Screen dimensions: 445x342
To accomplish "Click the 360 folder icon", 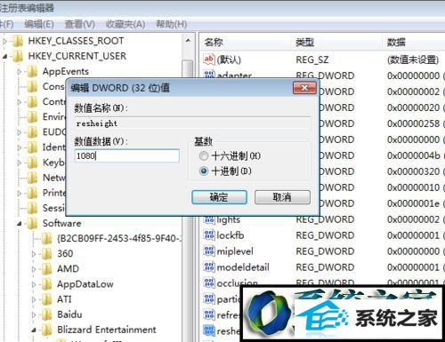I will [46, 253].
